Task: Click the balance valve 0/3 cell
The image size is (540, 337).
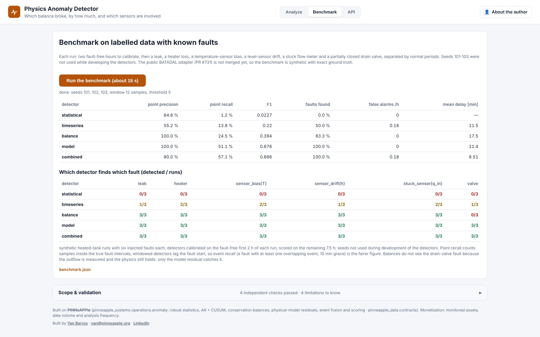Action: [x=475, y=215]
